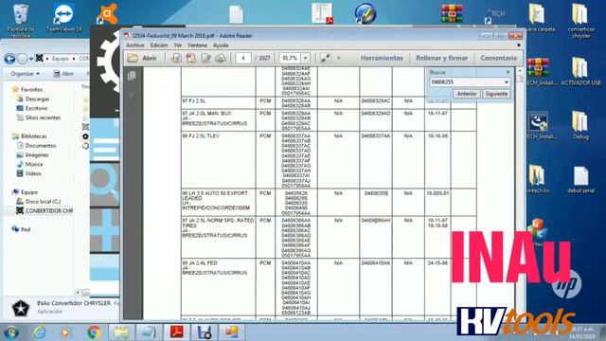Open Google Chrome from taskbar
This screenshot has width=606, height=341.
tap(94, 332)
